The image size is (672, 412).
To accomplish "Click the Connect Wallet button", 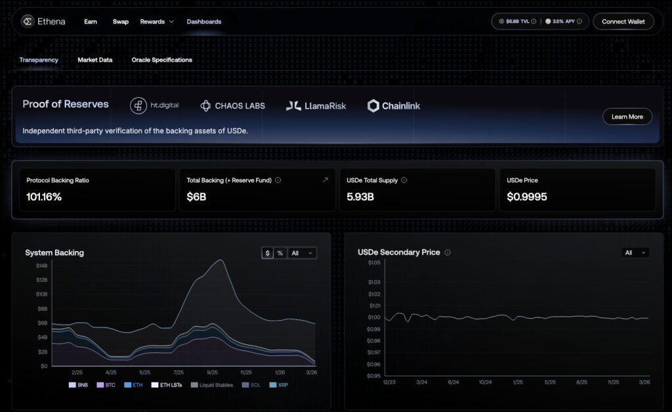I will point(623,22).
